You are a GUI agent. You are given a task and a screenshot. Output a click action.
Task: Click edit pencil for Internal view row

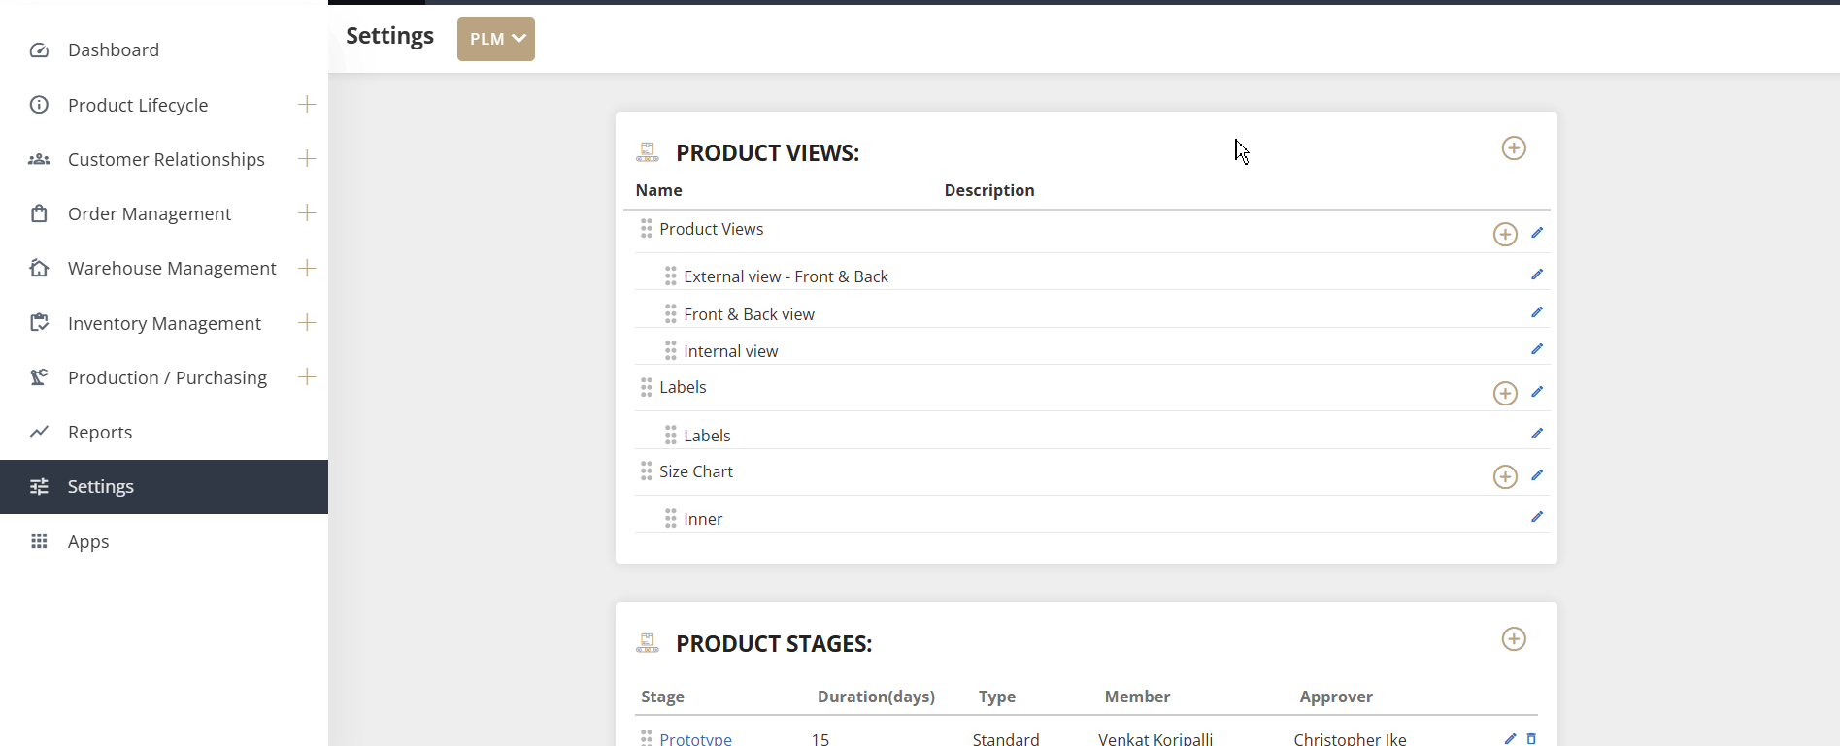pos(1536,349)
